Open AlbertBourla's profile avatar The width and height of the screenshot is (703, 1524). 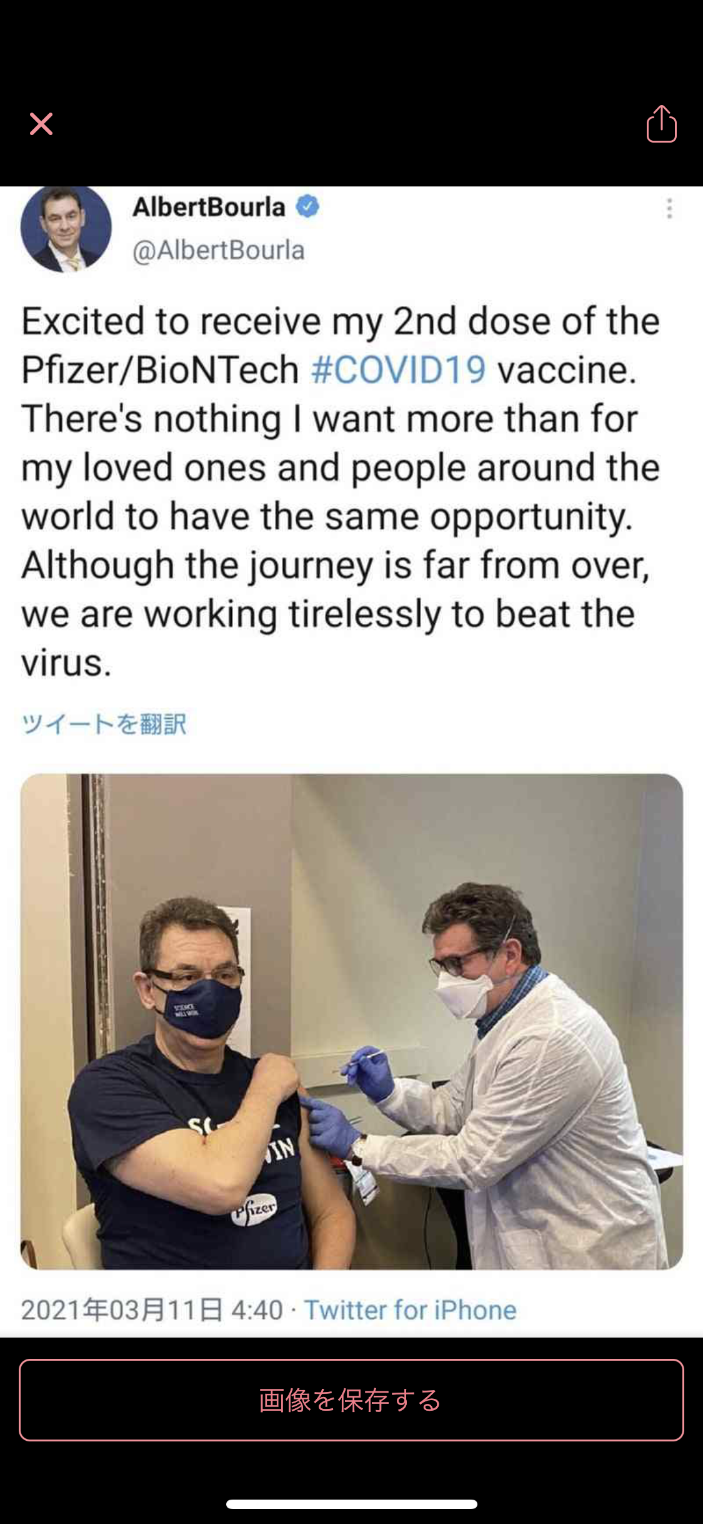[x=66, y=228]
